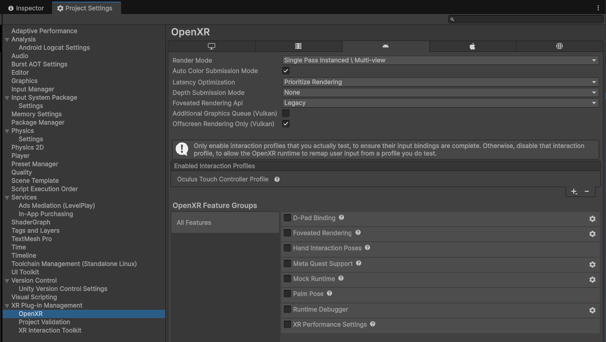The width and height of the screenshot is (606, 342).
Task: Select the All Features group
Action: [x=226, y=222]
